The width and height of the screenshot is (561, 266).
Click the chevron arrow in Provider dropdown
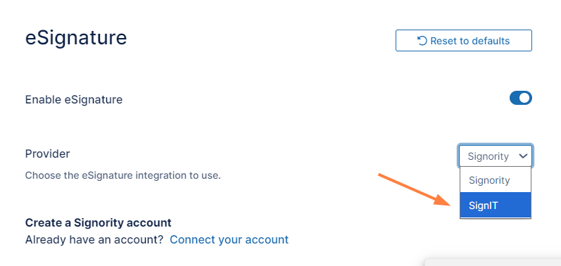pyautogui.click(x=523, y=156)
